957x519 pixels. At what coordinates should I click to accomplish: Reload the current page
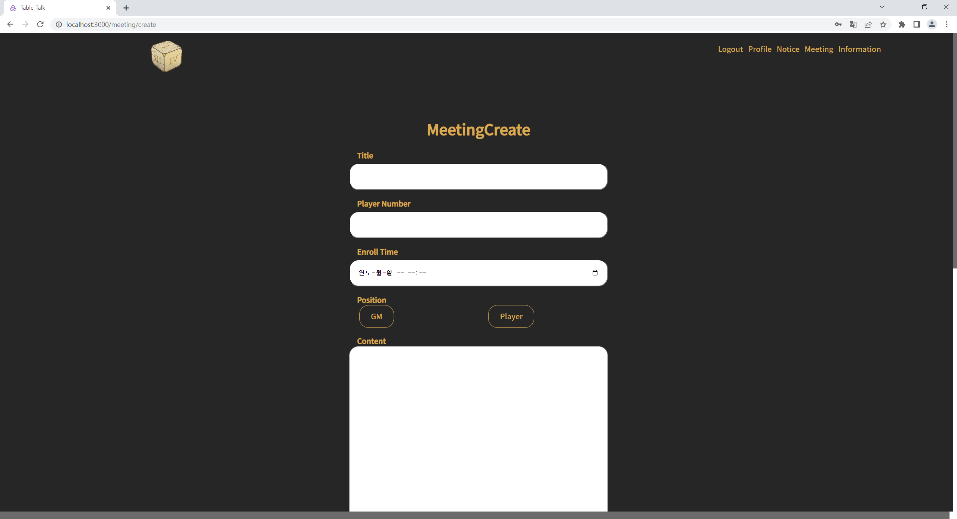click(x=40, y=24)
